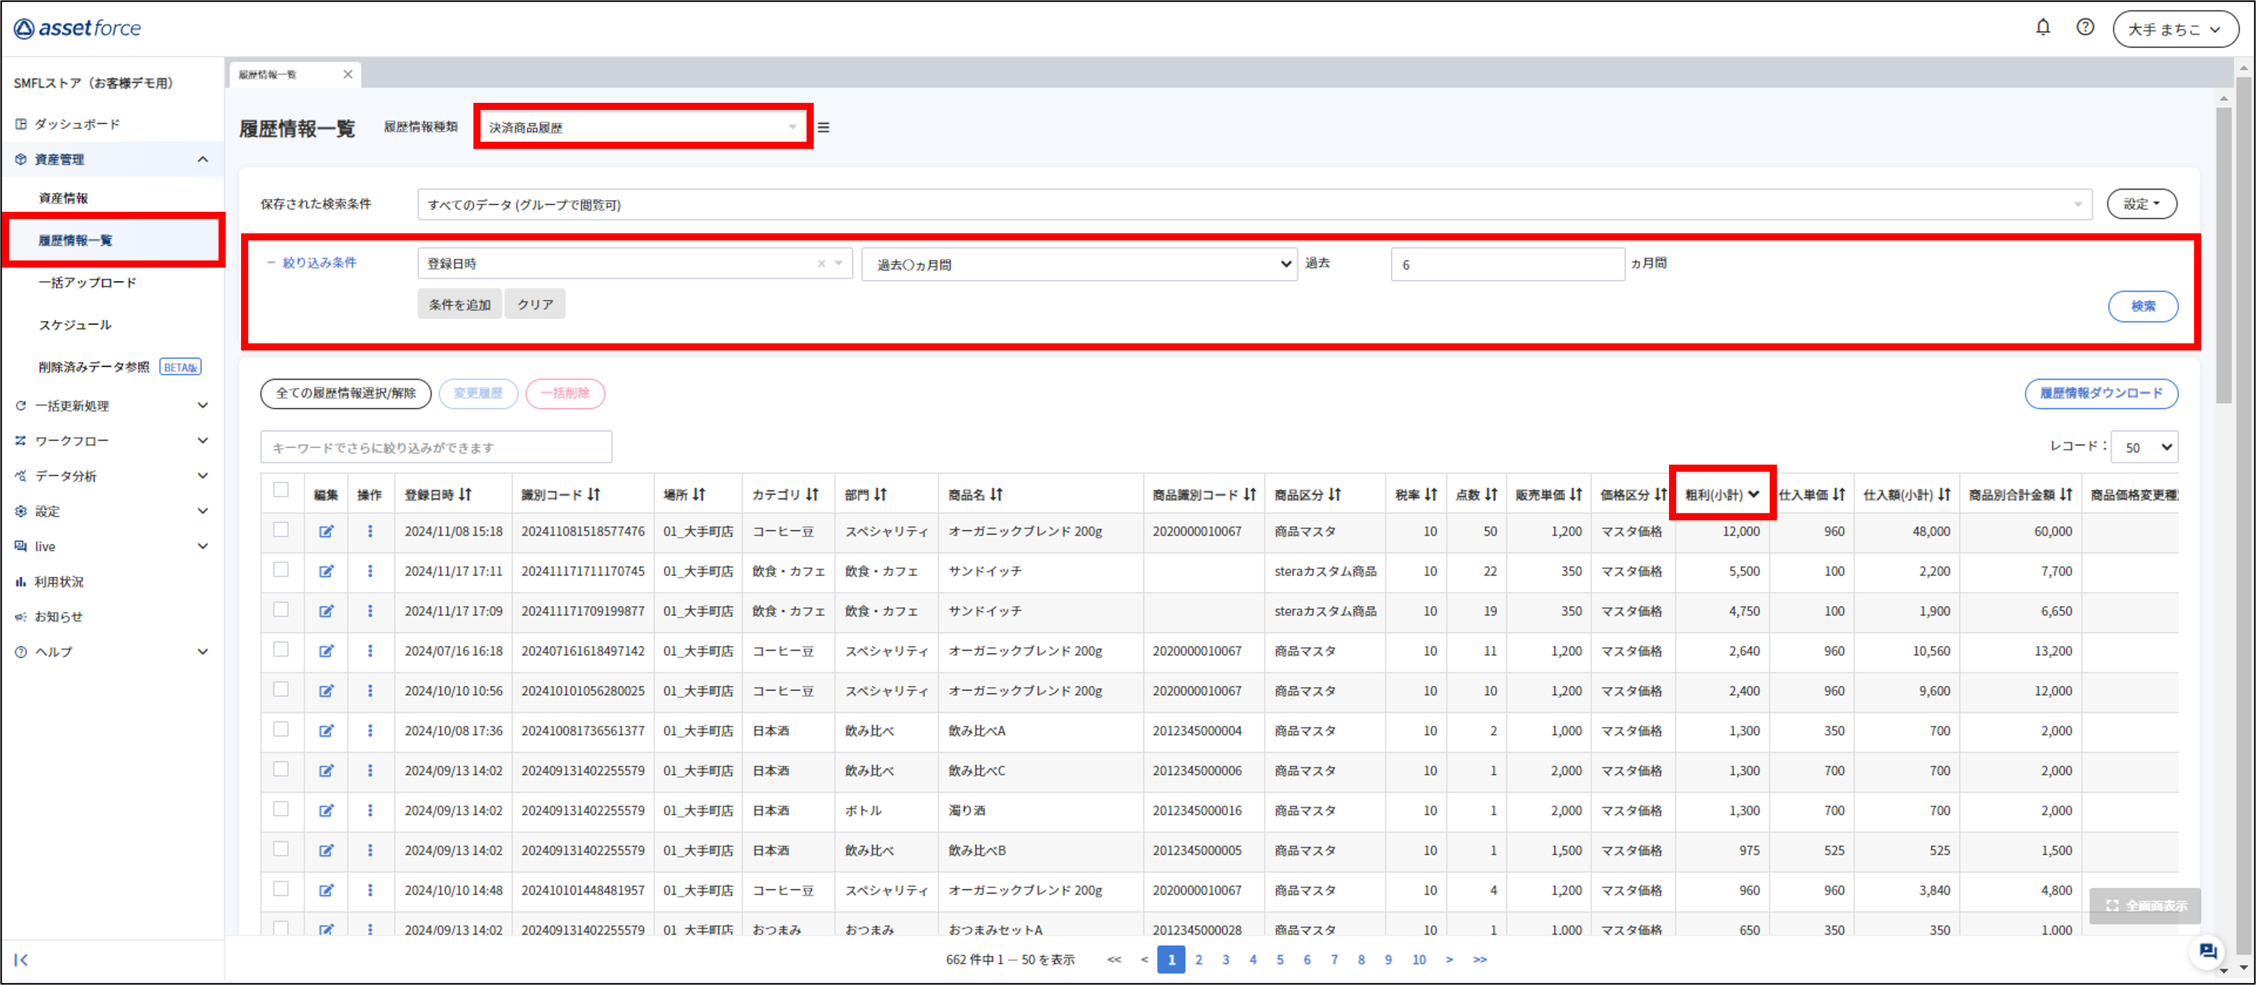Click the notification bell icon
Image resolution: width=2256 pixels, height=985 pixels.
(2042, 28)
